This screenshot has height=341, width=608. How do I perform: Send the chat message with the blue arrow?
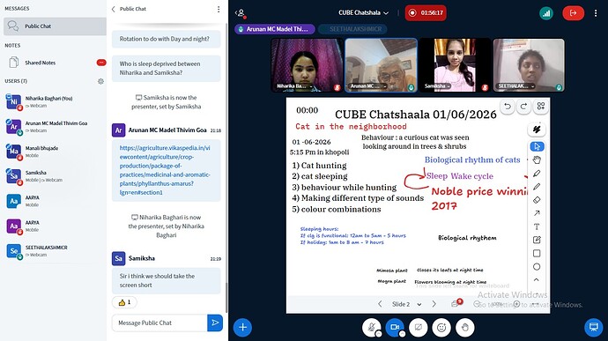(x=215, y=322)
